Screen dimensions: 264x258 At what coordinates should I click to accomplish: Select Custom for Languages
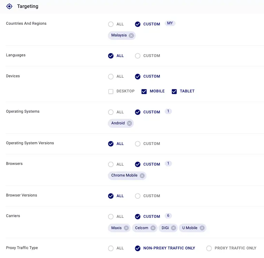pos(138,56)
